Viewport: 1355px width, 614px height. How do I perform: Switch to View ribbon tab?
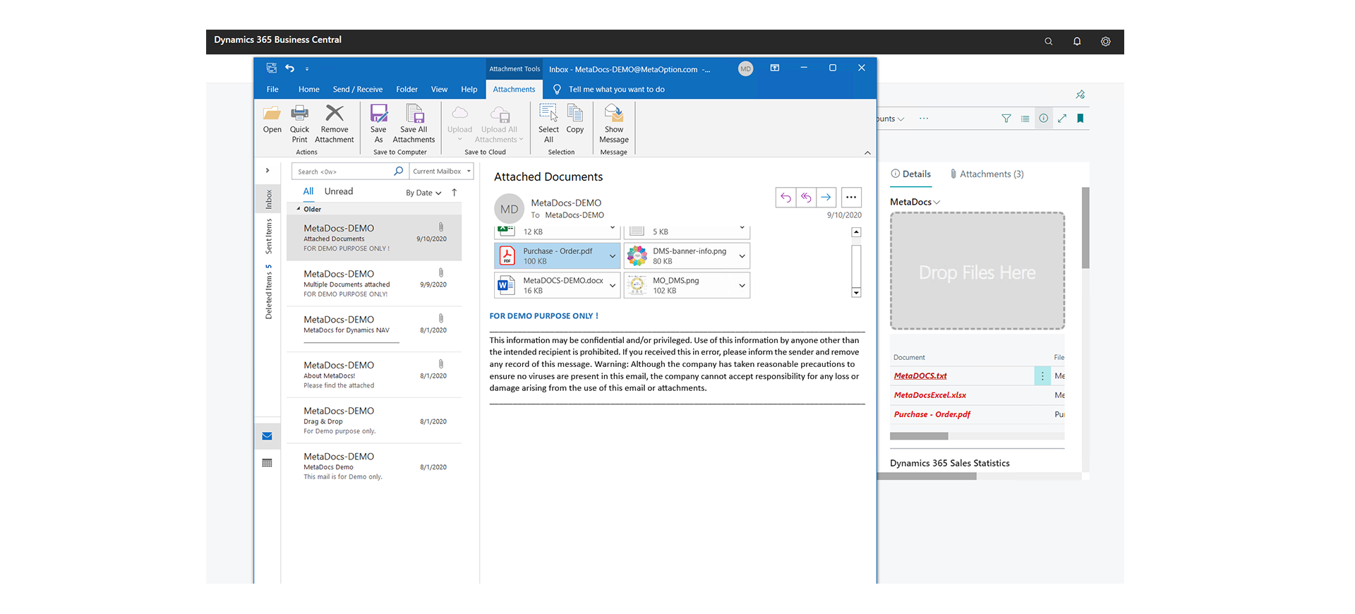[439, 90]
